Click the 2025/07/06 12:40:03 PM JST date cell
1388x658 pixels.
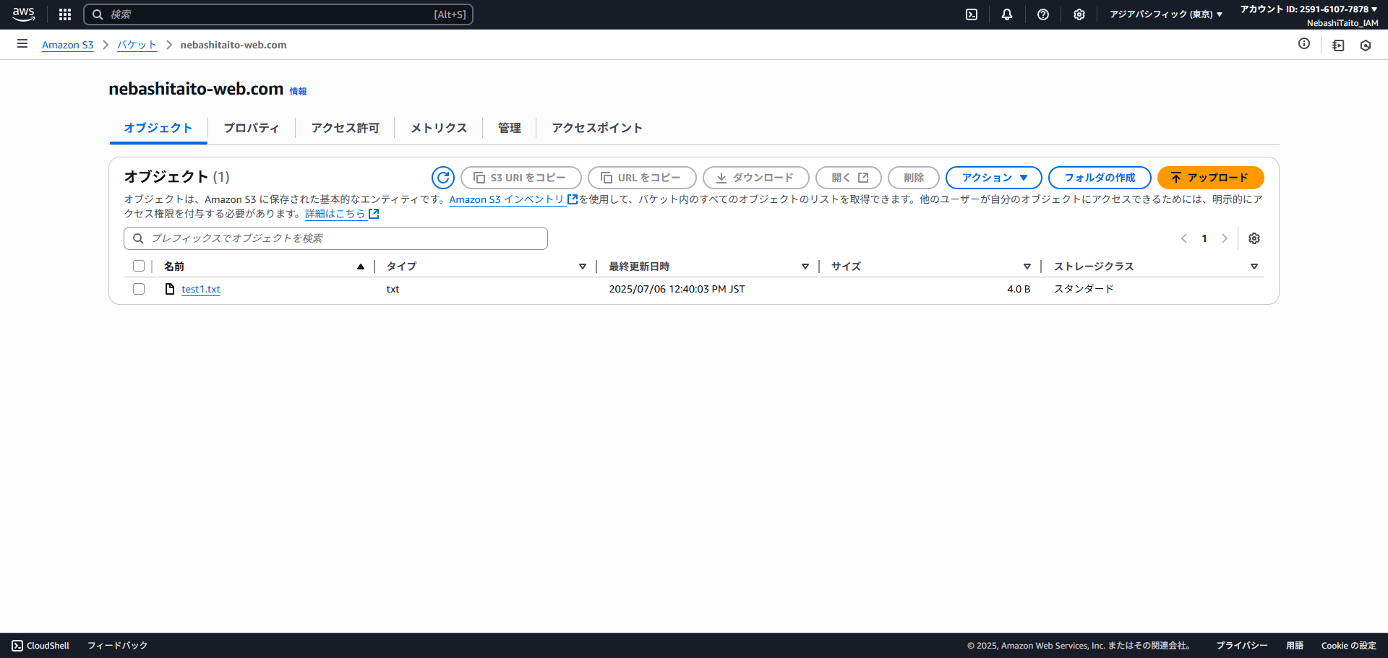pos(677,289)
